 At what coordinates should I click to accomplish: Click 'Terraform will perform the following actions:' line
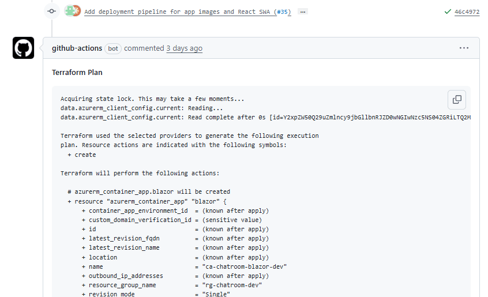pos(140,173)
